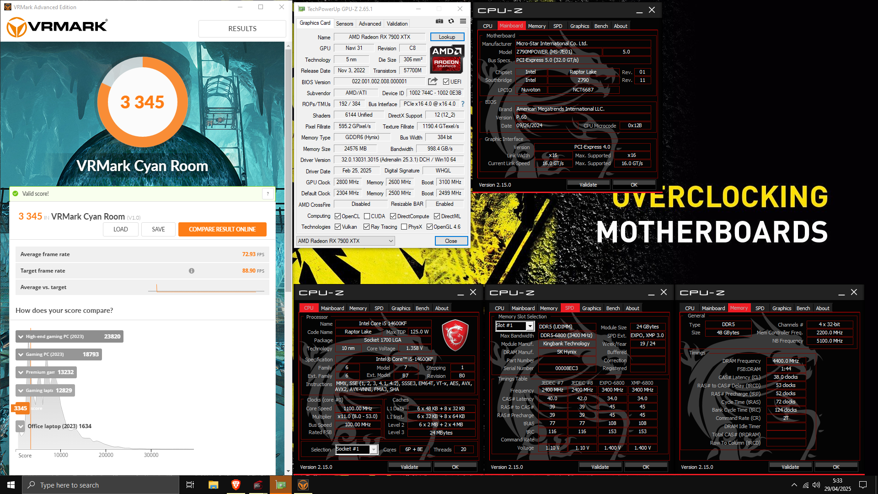Viewport: 878px width, 494px height.
Task: Click the average vs. target graph
Action: click(x=206, y=288)
